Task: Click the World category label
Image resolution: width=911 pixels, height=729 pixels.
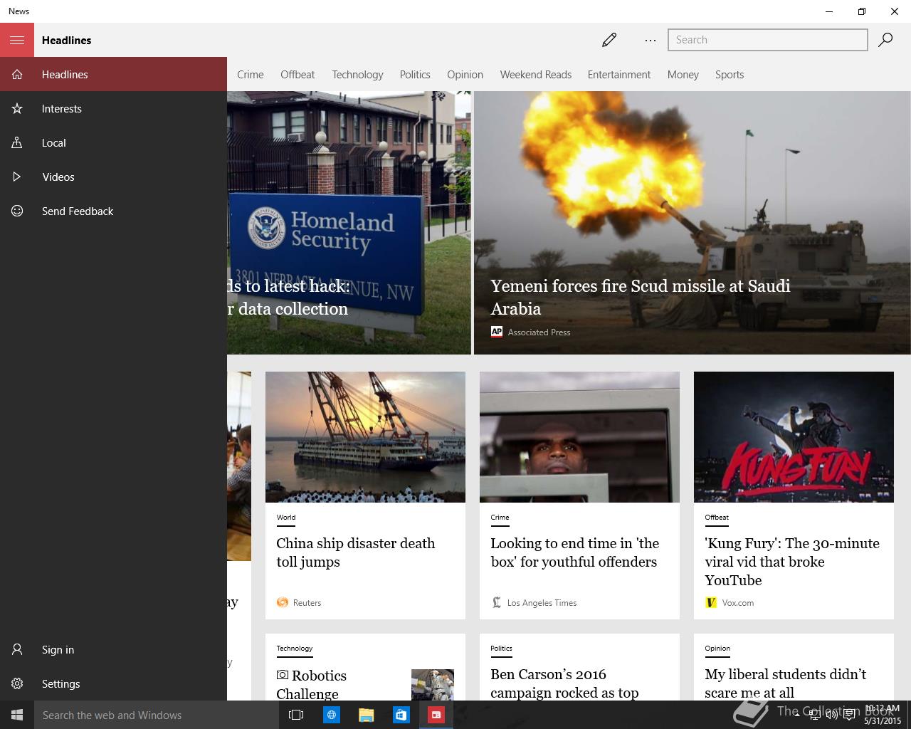Action: pos(286,518)
